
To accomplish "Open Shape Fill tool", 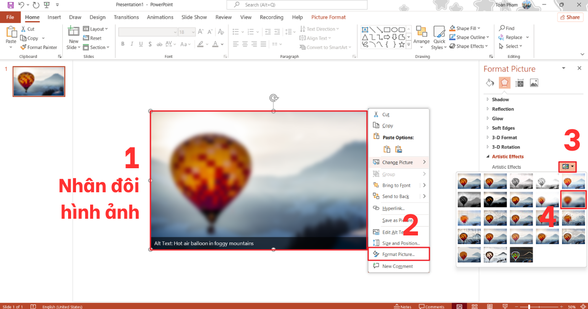I will (x=464, y=28).
